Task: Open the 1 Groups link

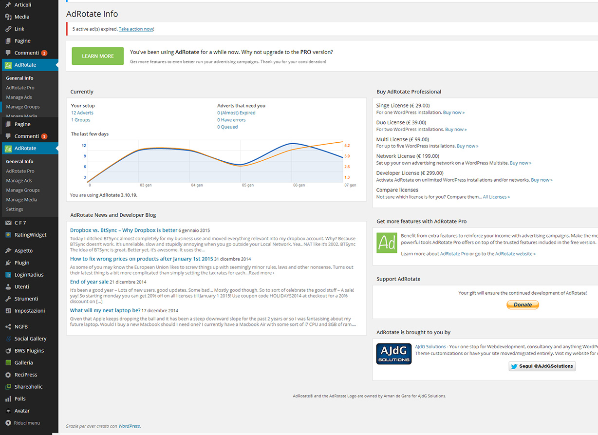Action: (81, 120)
